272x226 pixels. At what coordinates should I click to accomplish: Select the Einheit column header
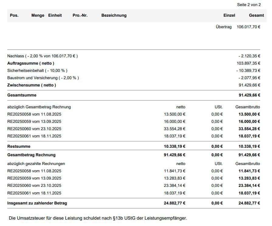click(x=55, y=15)
